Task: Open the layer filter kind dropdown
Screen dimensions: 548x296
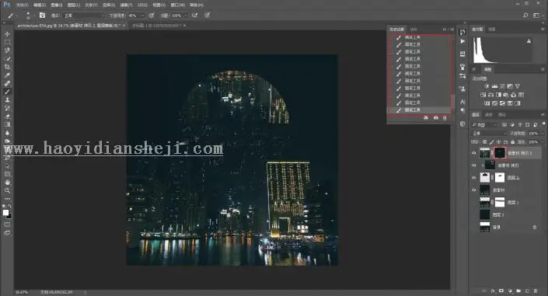Action: tap(484, 125)
